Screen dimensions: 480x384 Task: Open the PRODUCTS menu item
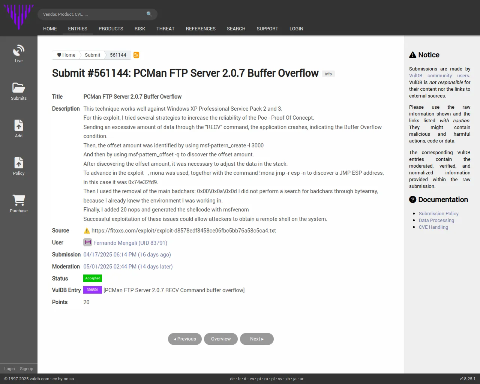111,29
